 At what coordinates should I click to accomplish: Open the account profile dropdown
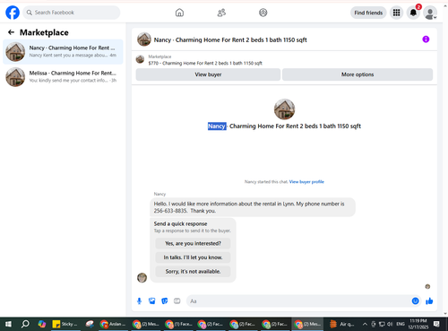click(x=430, y=13)
